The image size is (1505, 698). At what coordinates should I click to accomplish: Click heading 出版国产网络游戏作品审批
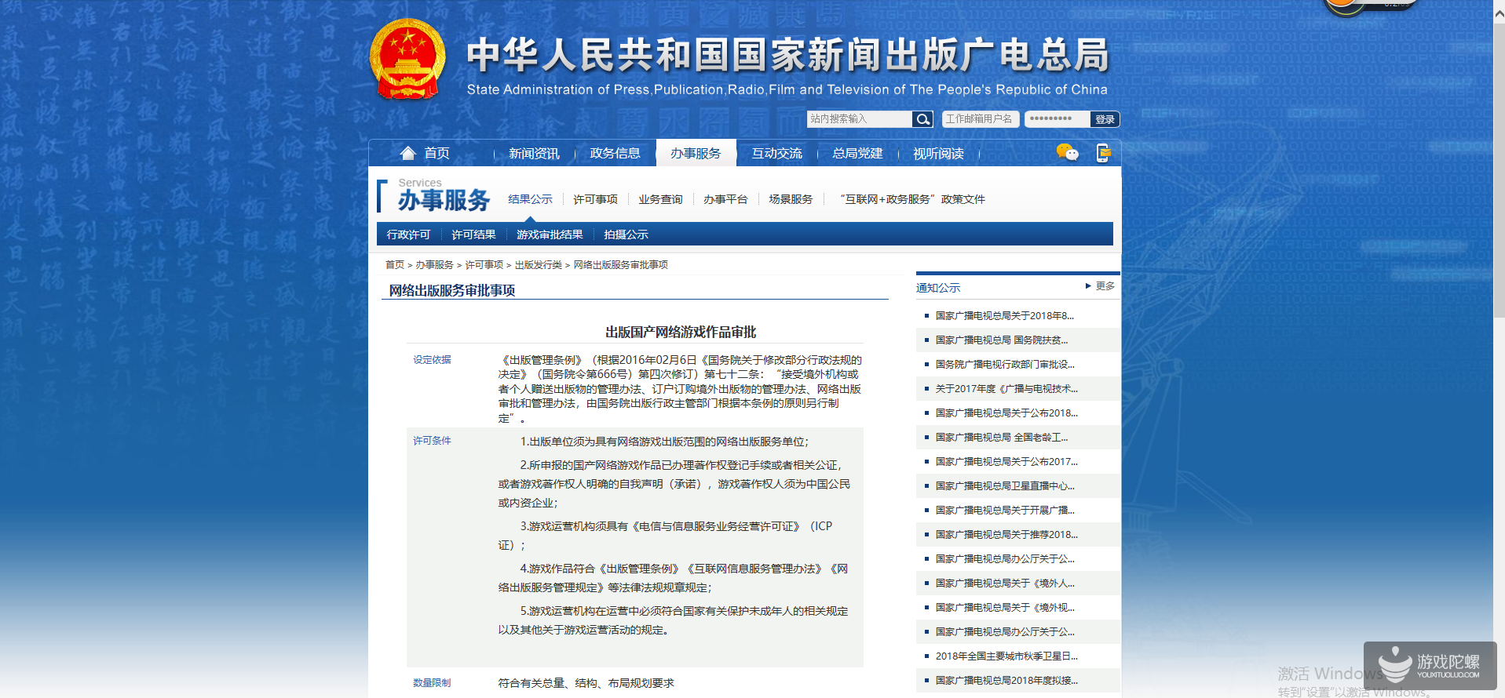681,333
